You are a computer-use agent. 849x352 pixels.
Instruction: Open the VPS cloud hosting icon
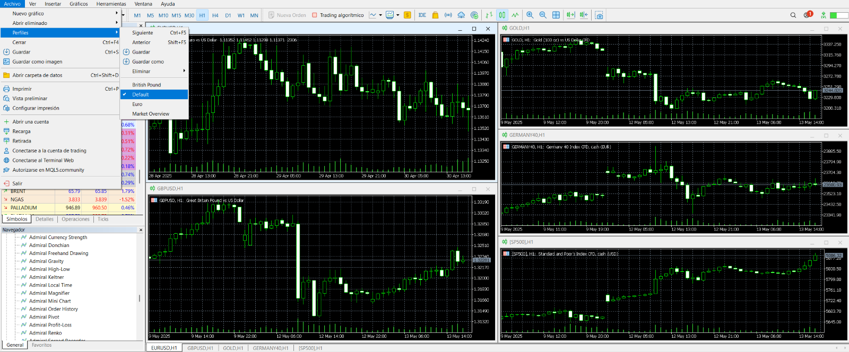click(x=461, y=15)
